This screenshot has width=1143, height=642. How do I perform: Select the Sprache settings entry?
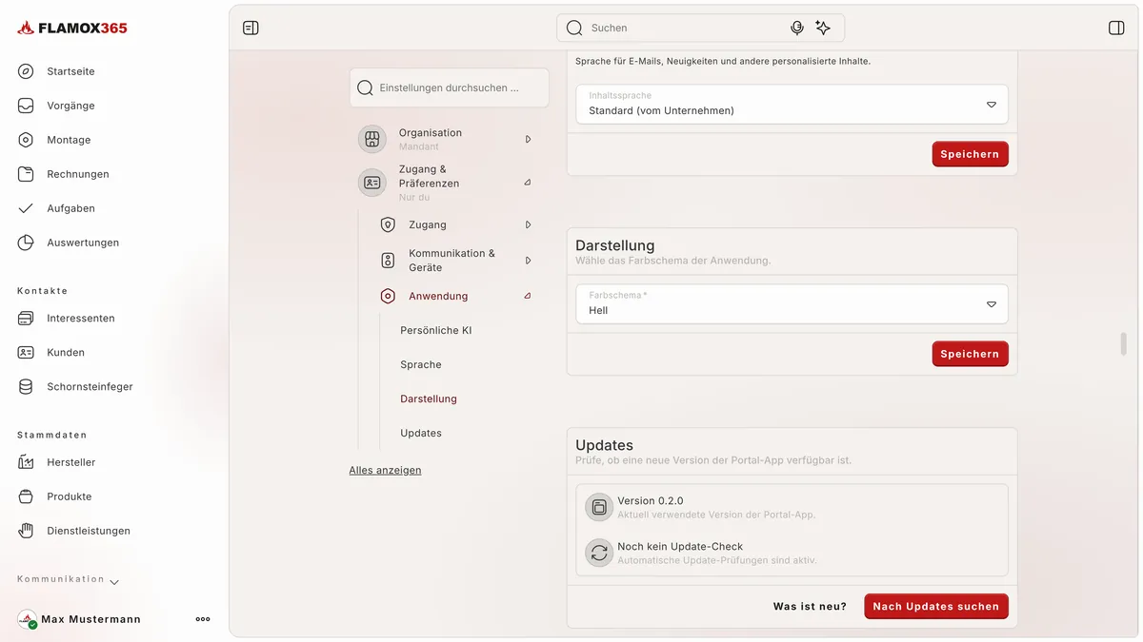(421, 364)
